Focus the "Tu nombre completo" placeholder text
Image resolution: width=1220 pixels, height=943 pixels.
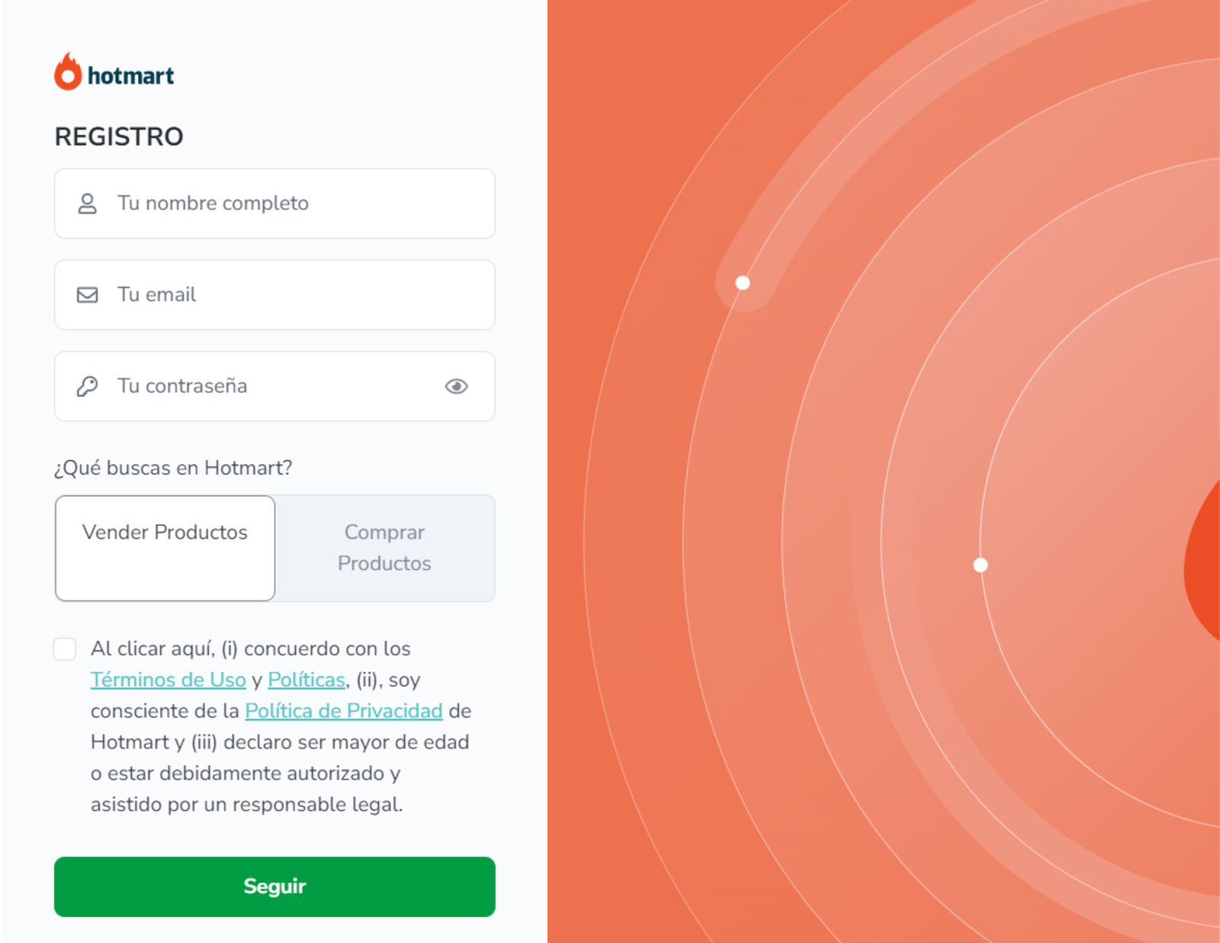click(x=213, y=204)
